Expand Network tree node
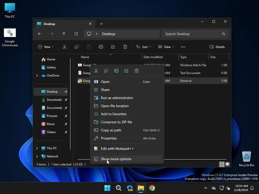The image size is (259, 194). point(37,156)
